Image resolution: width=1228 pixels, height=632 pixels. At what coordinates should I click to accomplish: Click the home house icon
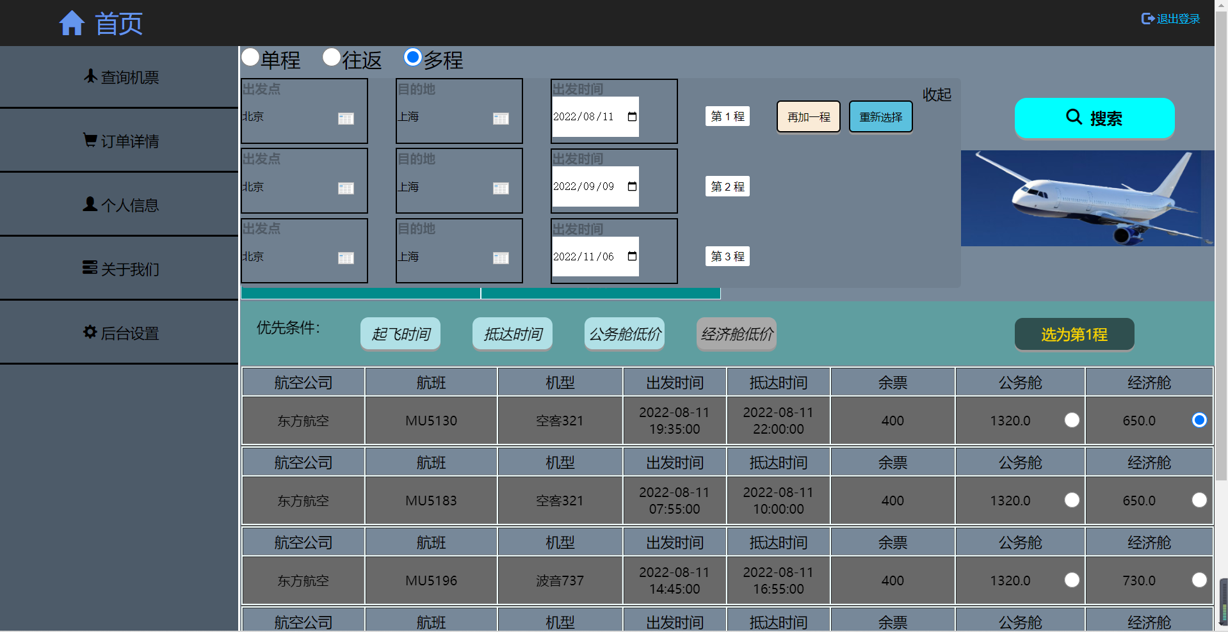tap(72, 24)
